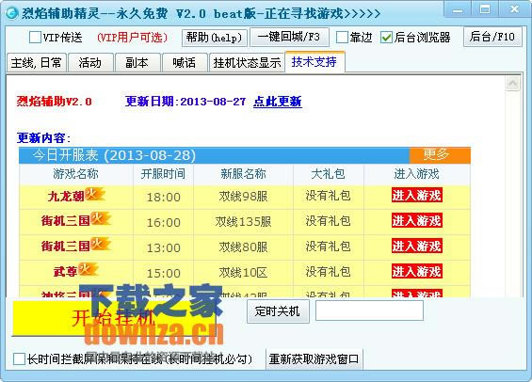Click 进入游戏 for 双线80服 row
The height and width of the screenshot is (382, 532).
(x=417, y=247)
